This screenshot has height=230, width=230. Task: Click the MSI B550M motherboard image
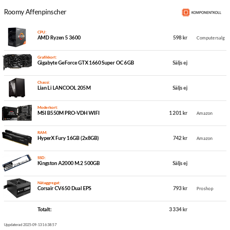17,113
